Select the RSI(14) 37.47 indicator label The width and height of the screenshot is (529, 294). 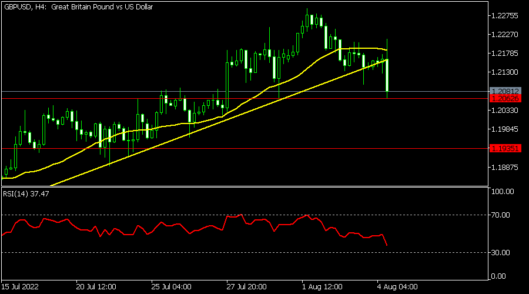click(x=26, y=194)
